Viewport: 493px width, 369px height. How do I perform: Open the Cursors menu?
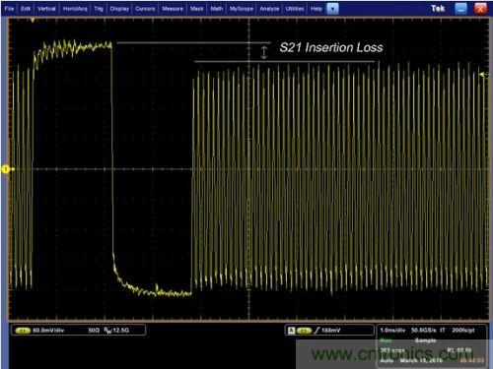pos(145,9)
